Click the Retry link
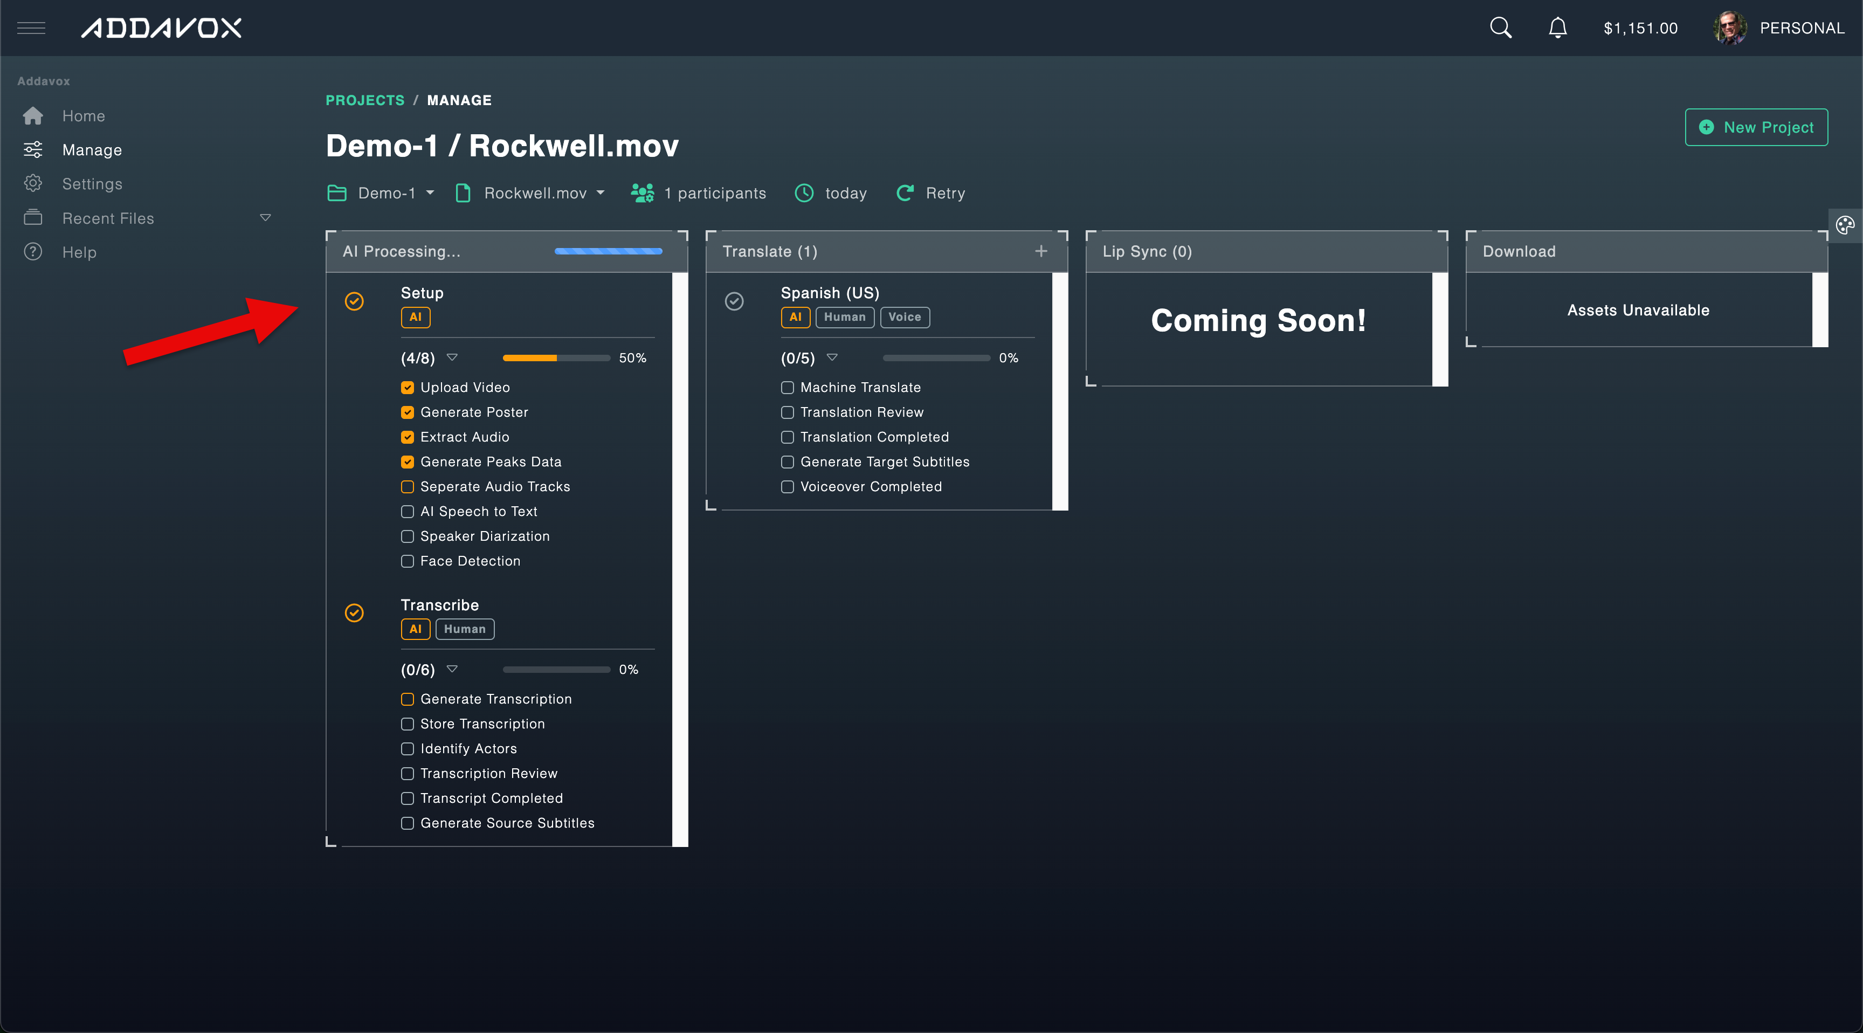The width and height of the screenshot is (1863, 1033). click(x=945, y=193)
